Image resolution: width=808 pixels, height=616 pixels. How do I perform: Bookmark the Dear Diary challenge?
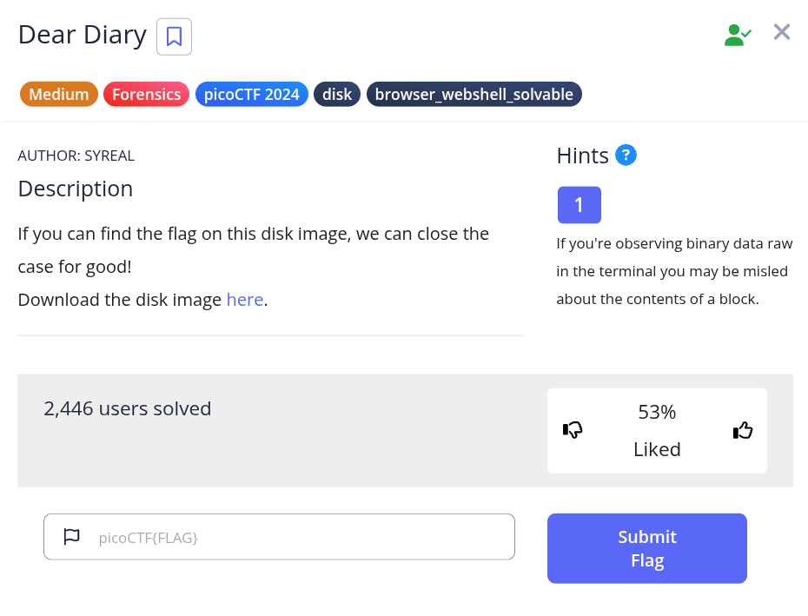(174, 36)
